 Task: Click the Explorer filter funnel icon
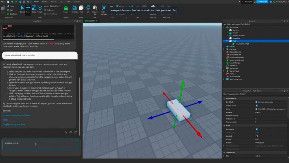click(x=224, y=24)
